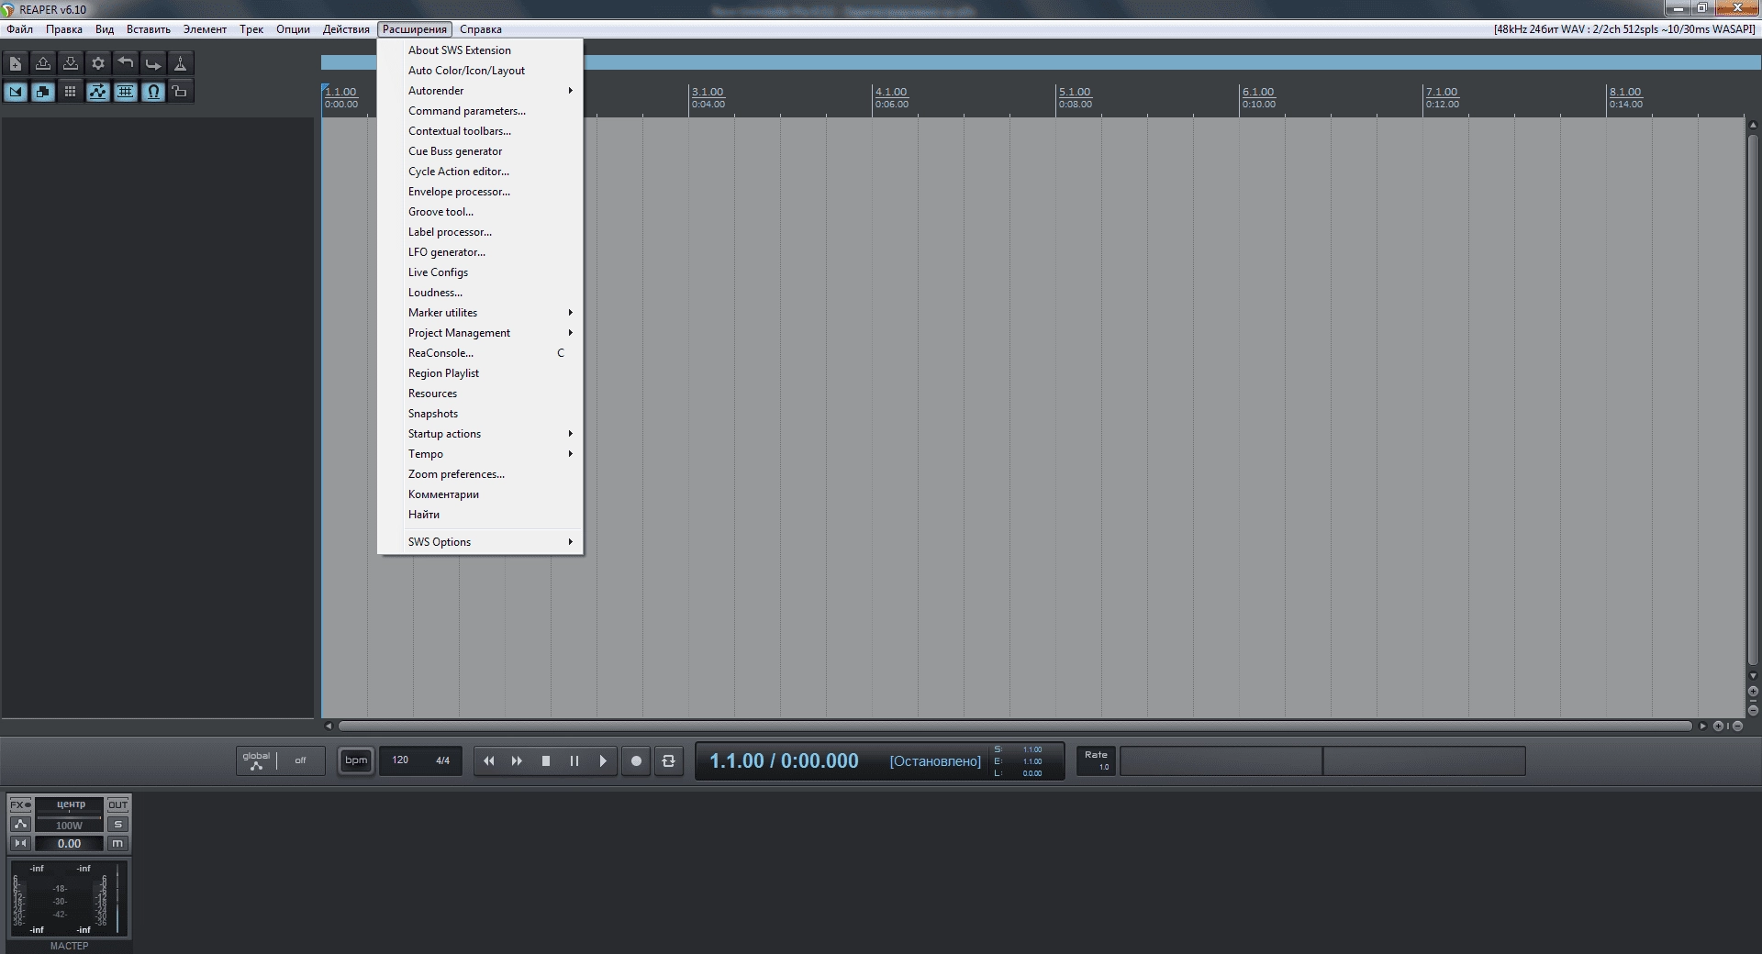This screenshot has height=954, width=1762.
Task: Open the Resources entry
Action: (x=480, y=394)
